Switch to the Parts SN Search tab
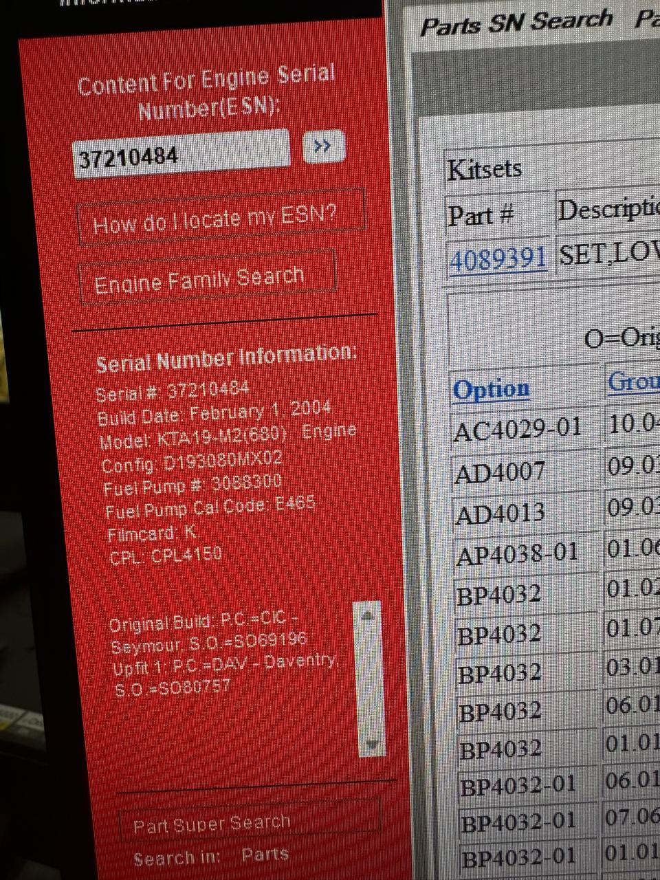 tap(516, 22)
